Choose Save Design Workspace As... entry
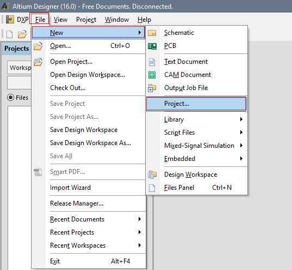The image size is (292, 270). 89,143
